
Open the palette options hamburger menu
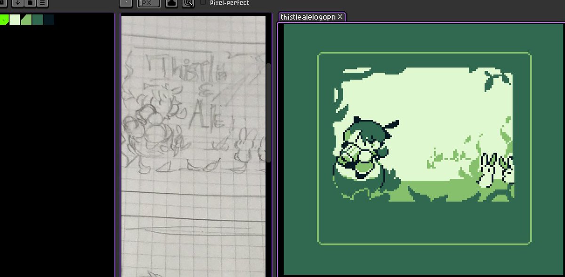pyautogui.click(x=42, y=2)
